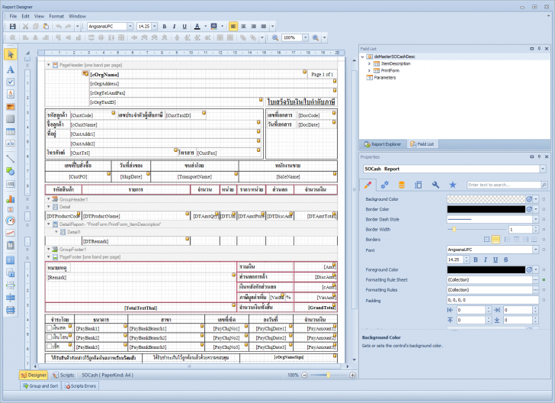555x403 pixels.
Task: Select the Gauge control tool
Action: click(x=11, y=221)
